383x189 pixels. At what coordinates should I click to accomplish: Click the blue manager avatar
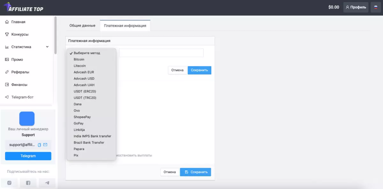click(x=27, y=119)
